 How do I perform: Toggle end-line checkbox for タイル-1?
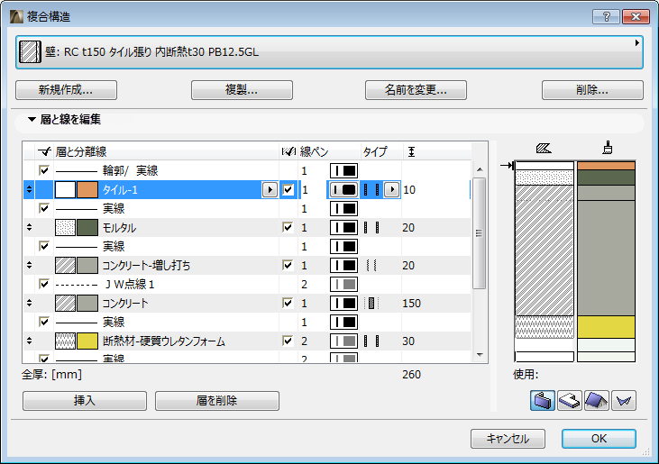[288, 190]
